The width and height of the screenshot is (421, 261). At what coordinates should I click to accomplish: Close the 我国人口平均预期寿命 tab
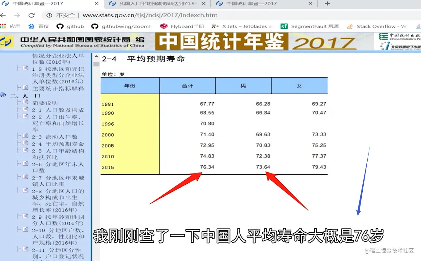click(203, 4)
